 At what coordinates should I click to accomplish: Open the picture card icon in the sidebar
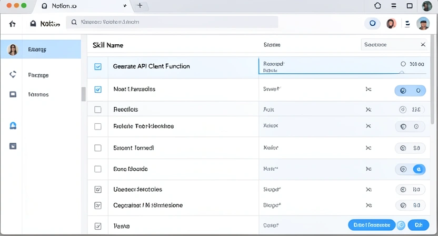13,146
